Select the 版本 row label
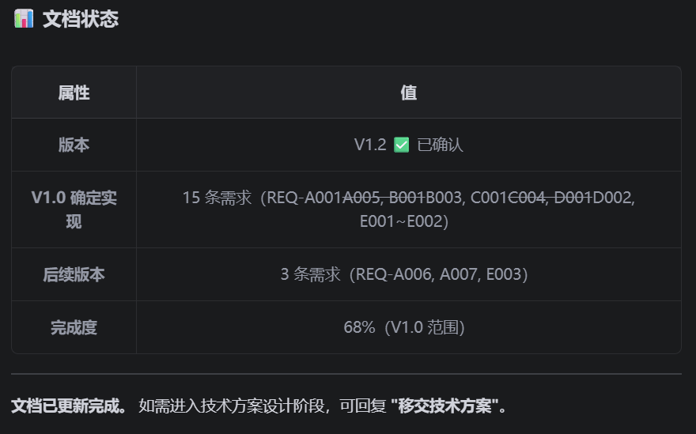 (x=74, y=145)
